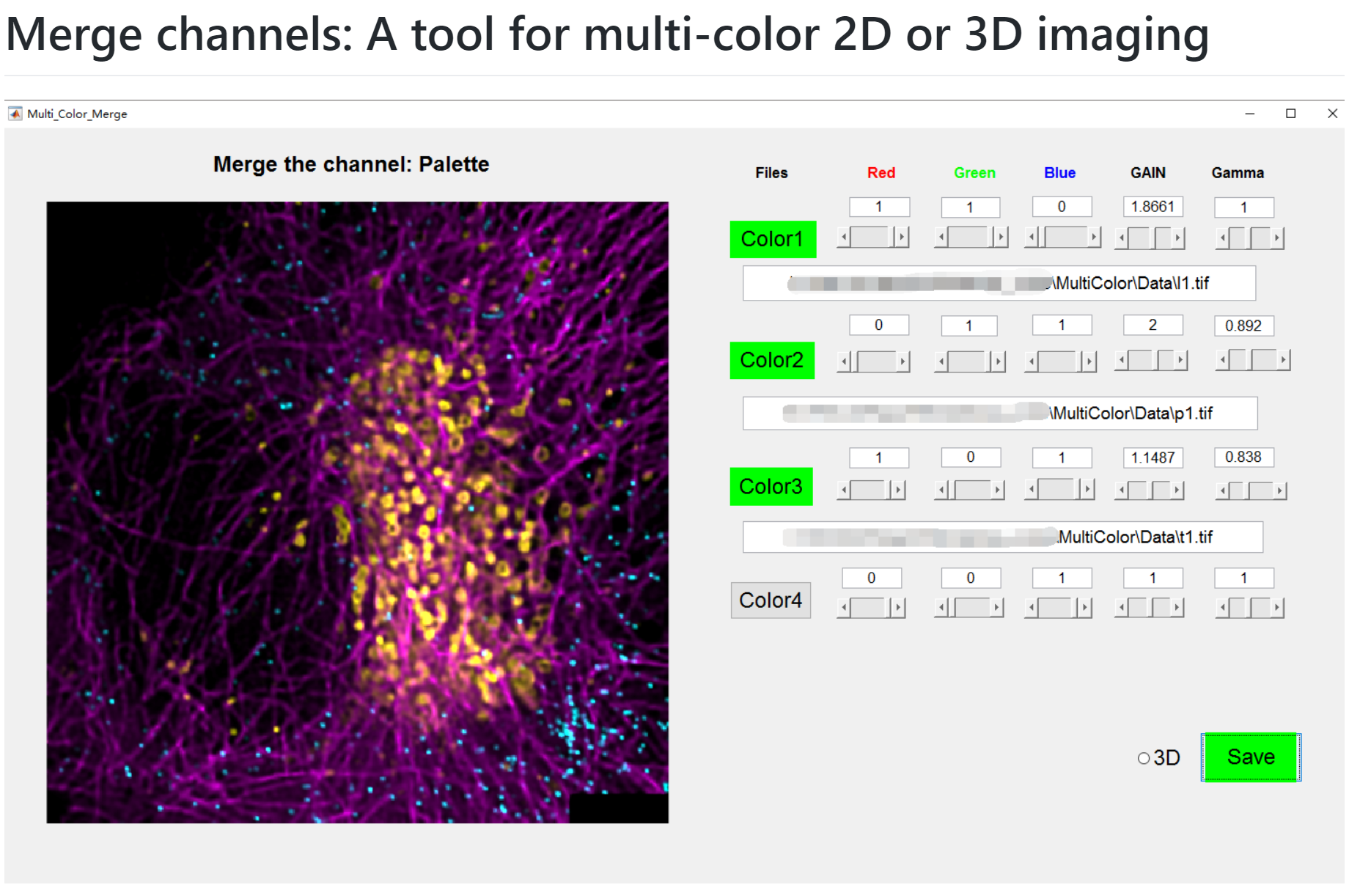This screenshot has height=893, width=1349.
Task: Decrease Color4 red slider left arrow
Action: pyautogui.click(x=844, y=607)
